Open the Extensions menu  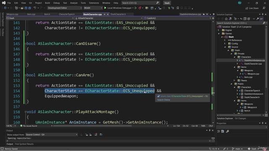94,3
